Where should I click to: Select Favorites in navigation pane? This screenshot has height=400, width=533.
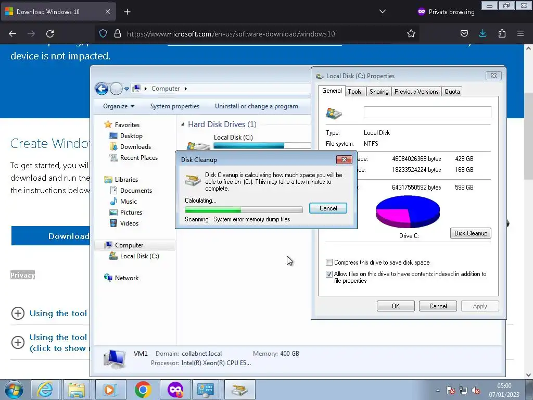coord(127,125)
